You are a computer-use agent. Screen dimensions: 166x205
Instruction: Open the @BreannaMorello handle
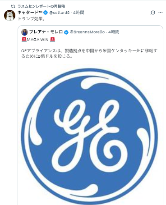[x=87, y=32]
